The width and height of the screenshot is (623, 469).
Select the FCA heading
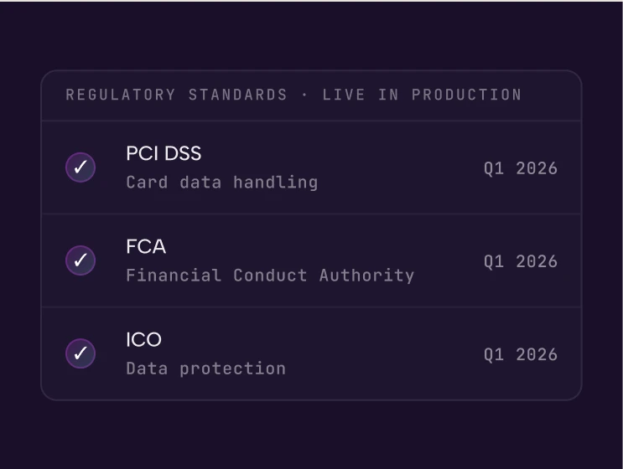(146, 246)
